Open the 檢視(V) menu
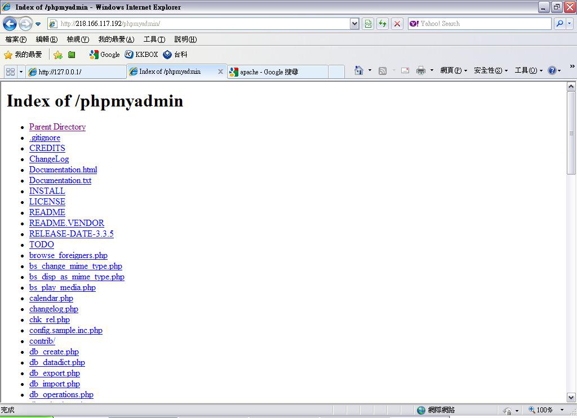This screenshot has height=418, width=577. pyautogui.click(x=78, y=39)
